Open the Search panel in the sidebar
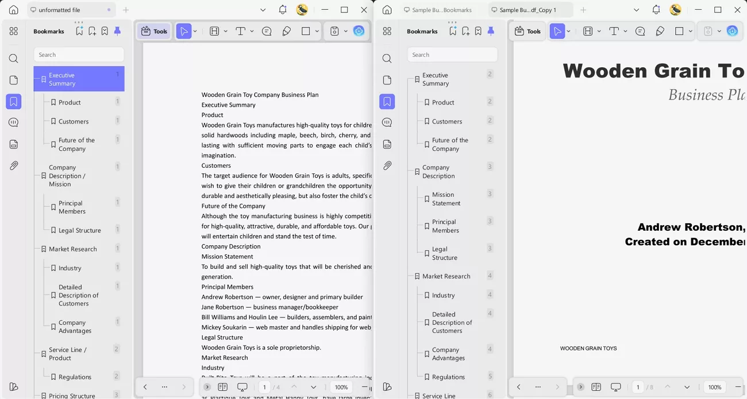The height and width of the screenshot is (399, 747). [x=13, y=58]
